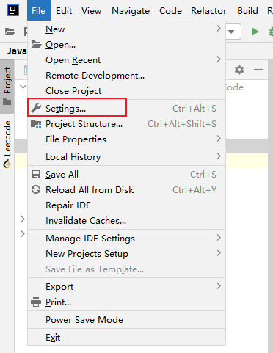The width and height of the screenshot is (273, 353).
Task: Expand the Open Recent submenu
Action: [x=126, y=60]
